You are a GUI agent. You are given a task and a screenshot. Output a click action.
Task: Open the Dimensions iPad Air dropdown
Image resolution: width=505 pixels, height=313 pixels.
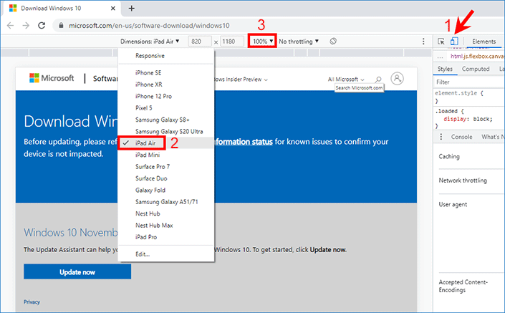point(150,42)
